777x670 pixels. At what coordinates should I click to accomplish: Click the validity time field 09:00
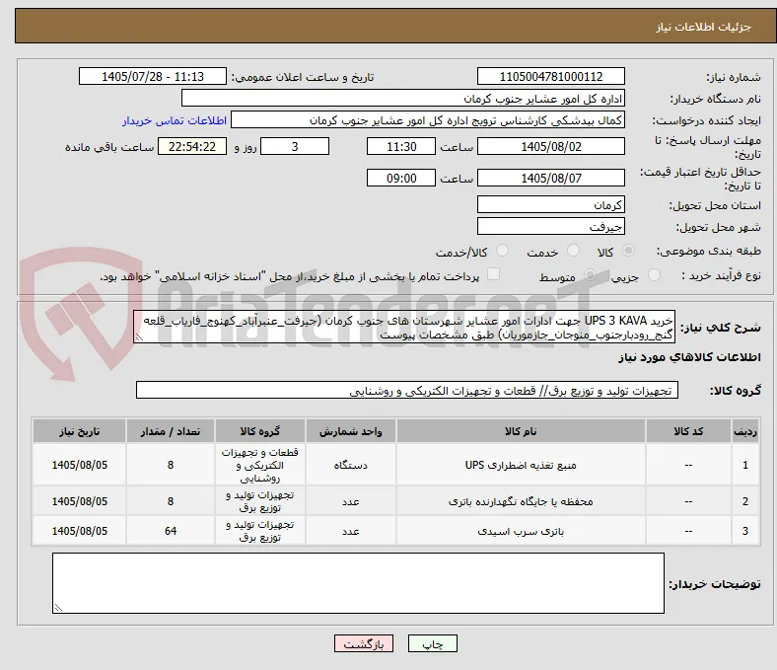point(401,178)
